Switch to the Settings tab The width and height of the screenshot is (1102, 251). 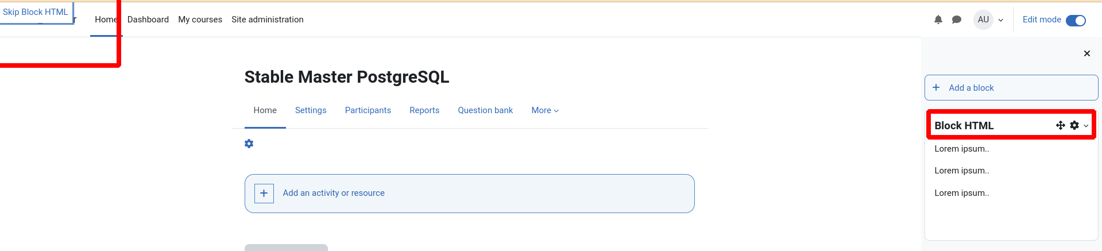tap(311, 110)
